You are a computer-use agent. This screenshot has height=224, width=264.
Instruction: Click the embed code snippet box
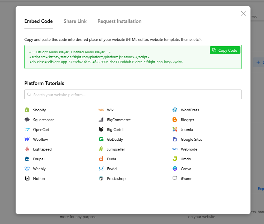point(133,57)
